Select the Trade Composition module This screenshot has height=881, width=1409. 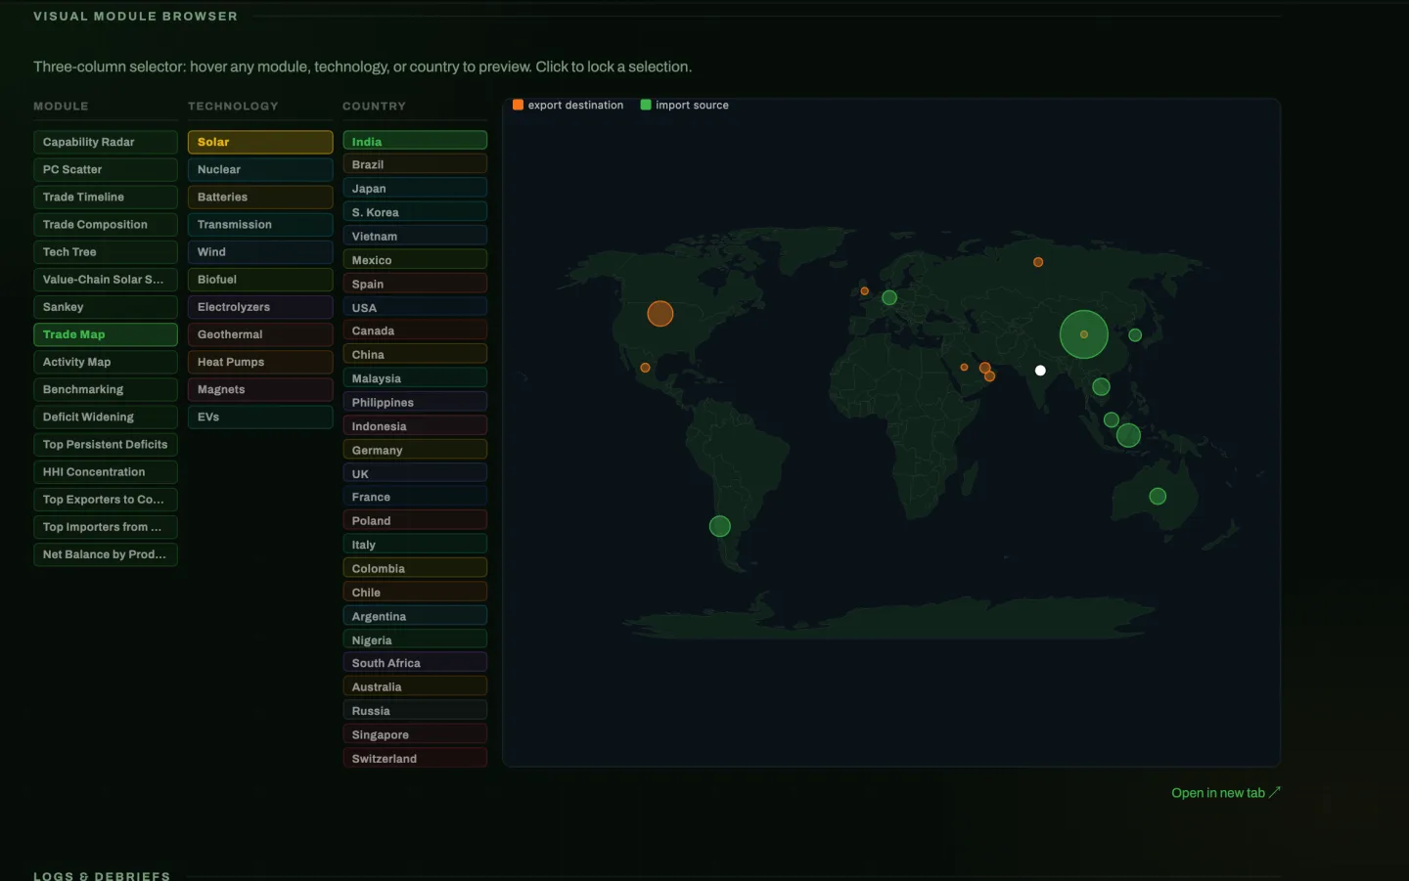[106, 225]
